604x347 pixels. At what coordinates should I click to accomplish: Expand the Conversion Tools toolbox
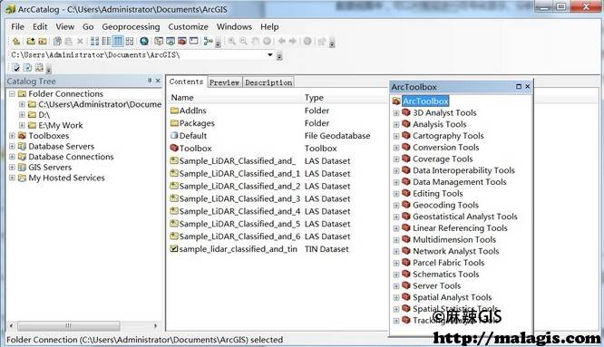pos(396,148)
